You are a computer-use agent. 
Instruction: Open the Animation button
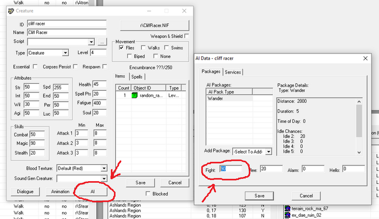[x=60, y=191]
